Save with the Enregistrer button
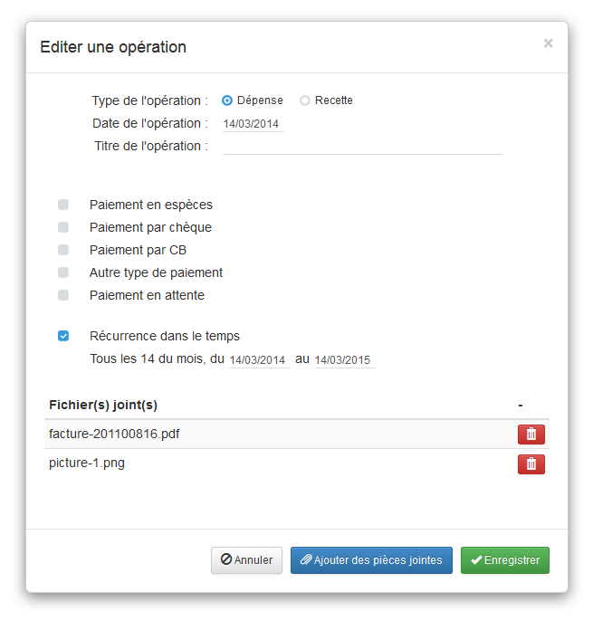Viewport: 593px width, 621px height. click(505, 560)
